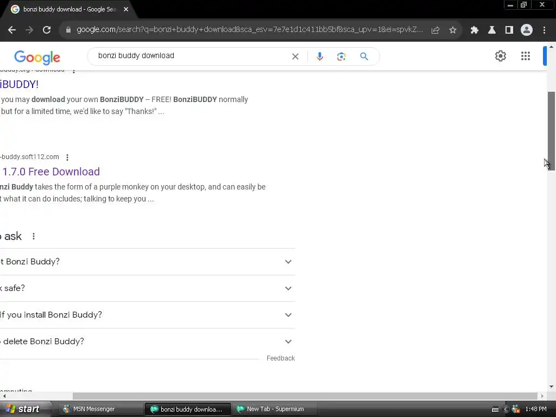Expand the 'if you install Bonzi Buddy?' question

point(148,315)
